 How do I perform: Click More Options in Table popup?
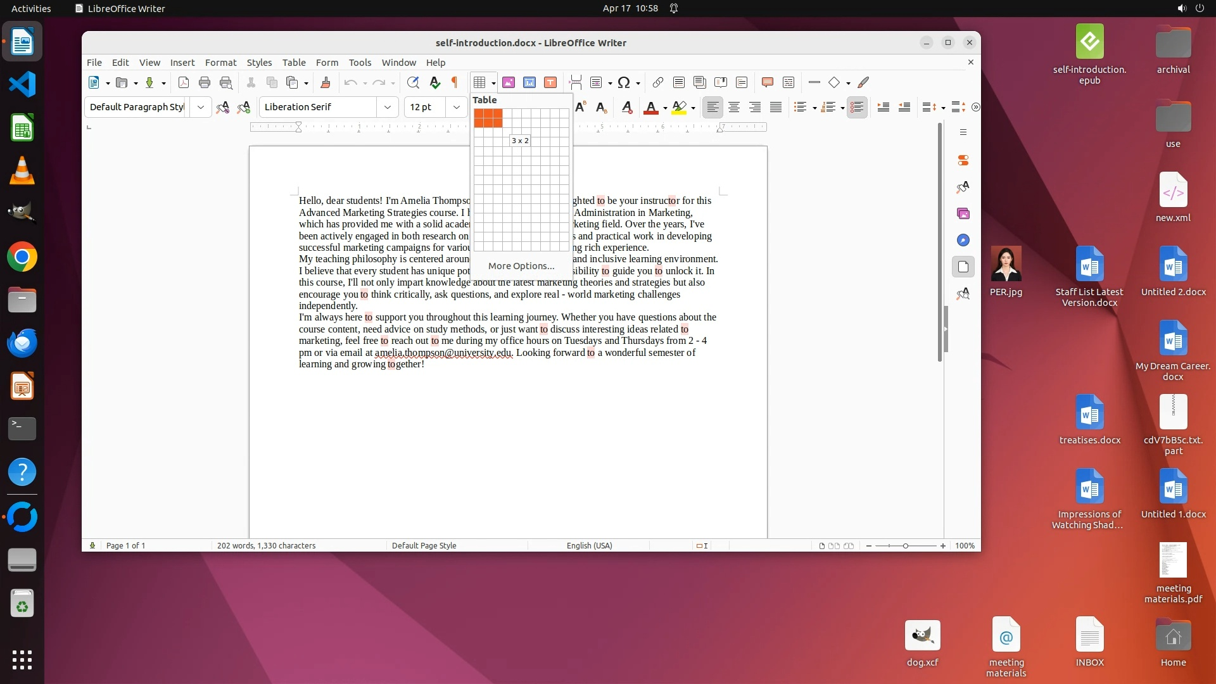tap(521, 266)
